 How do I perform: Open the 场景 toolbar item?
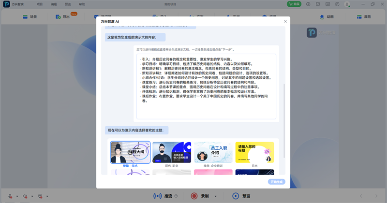coord(30,16)
